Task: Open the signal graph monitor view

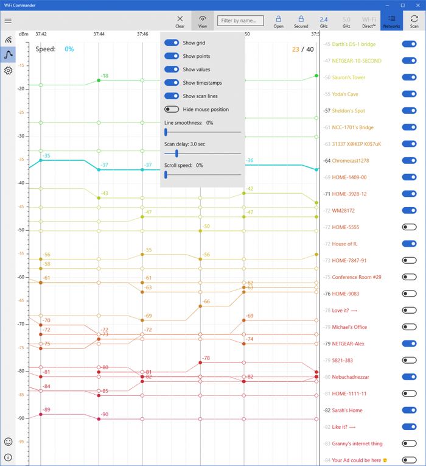Action: [8, 55]
